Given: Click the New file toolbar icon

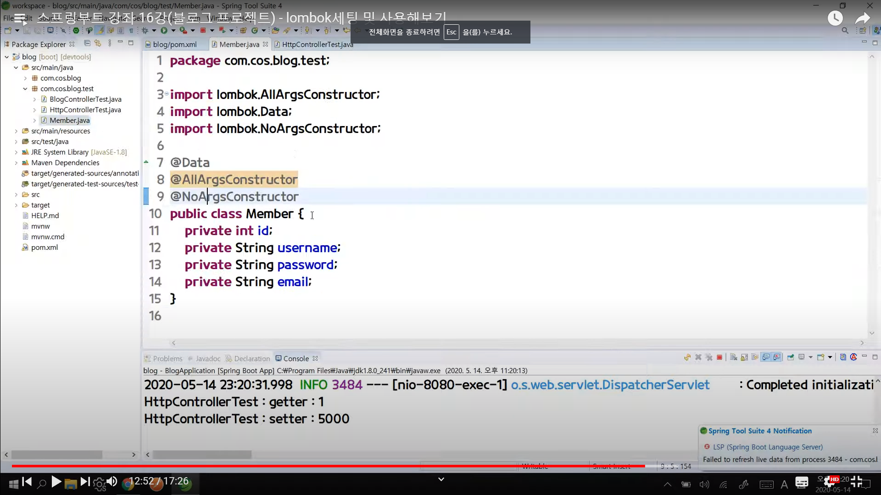Looking at the screenshot, I should click(x=8, y=31).
